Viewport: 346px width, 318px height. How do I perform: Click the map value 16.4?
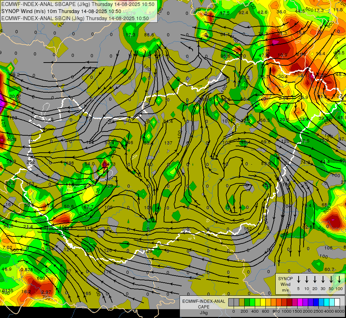pos(321,53)
